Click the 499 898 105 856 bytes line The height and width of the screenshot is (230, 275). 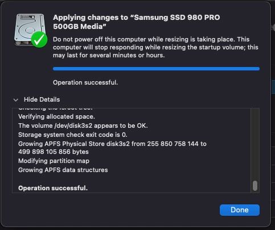(x=54, y=152)
